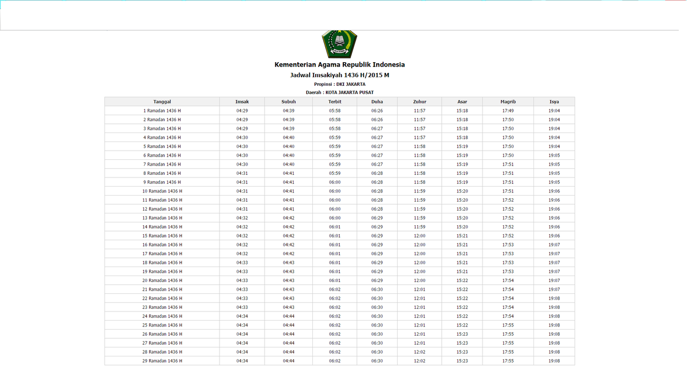
Task: Click the 'Kementerian Agama Republik Indonesia' heading
Action: coord(340,65)
